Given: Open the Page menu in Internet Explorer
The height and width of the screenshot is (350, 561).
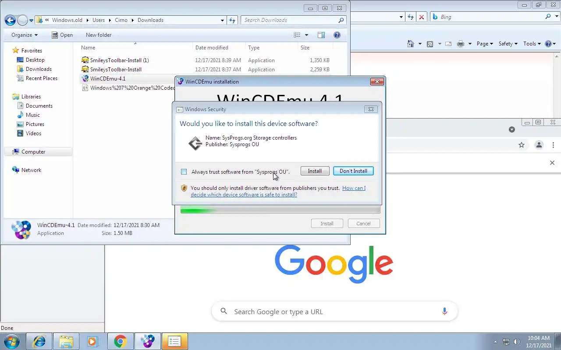Looking at the screenshot, I should click(485, 44).
